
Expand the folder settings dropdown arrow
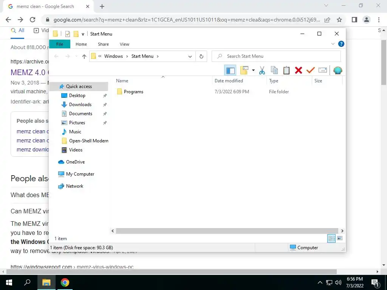point(253,70)
